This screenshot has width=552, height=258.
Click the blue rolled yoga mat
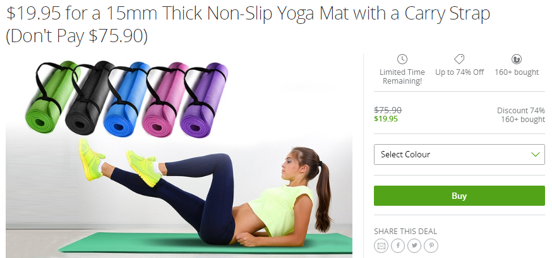(127, 99)
